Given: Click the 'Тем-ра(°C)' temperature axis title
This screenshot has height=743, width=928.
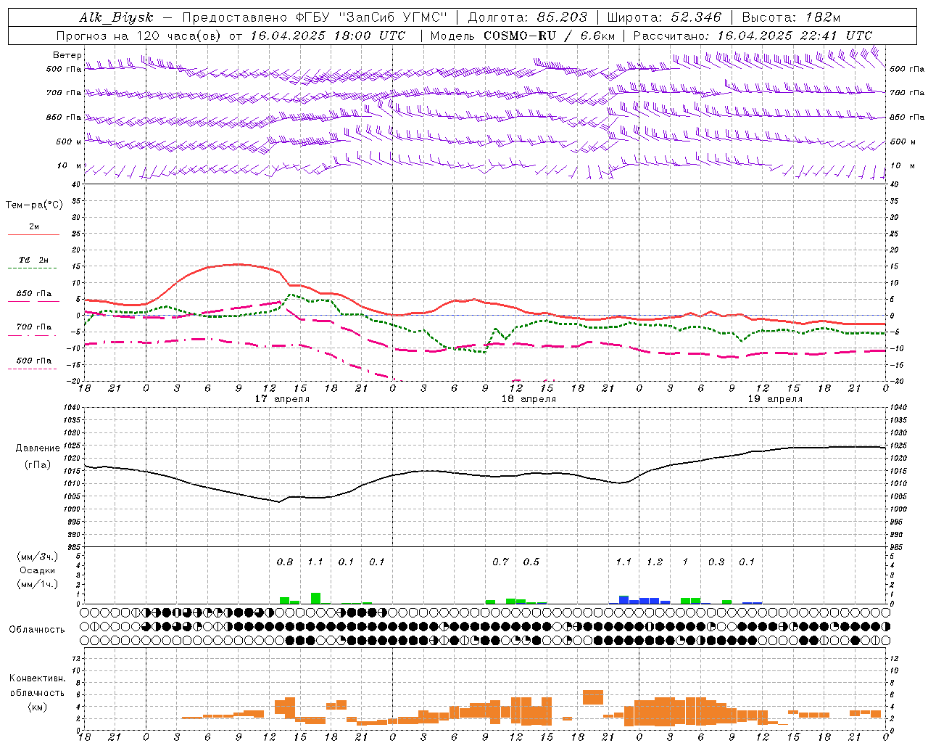Looking at the screenshot, I should (x=34, y=205).
